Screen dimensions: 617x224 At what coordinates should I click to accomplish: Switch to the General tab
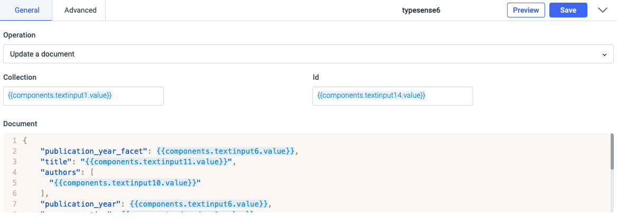27,10
